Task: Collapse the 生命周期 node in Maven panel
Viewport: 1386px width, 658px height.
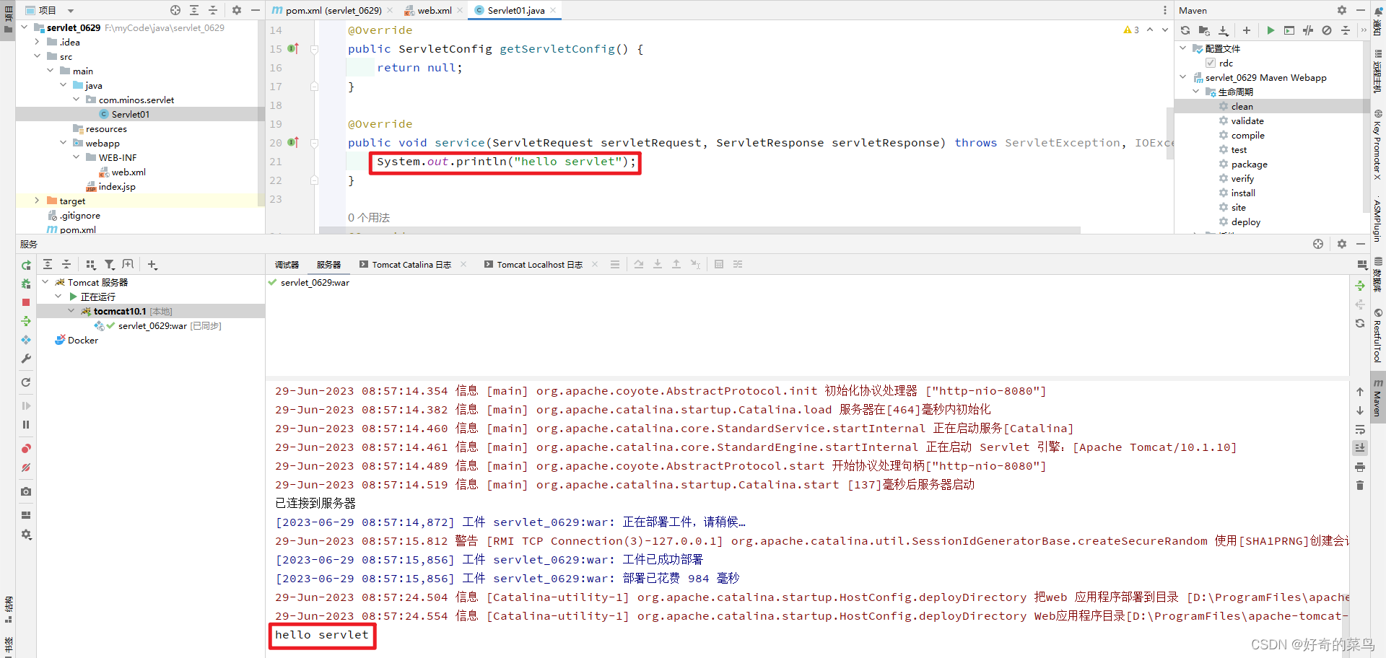Action: pyautogui.click(x=1196, y=92)
